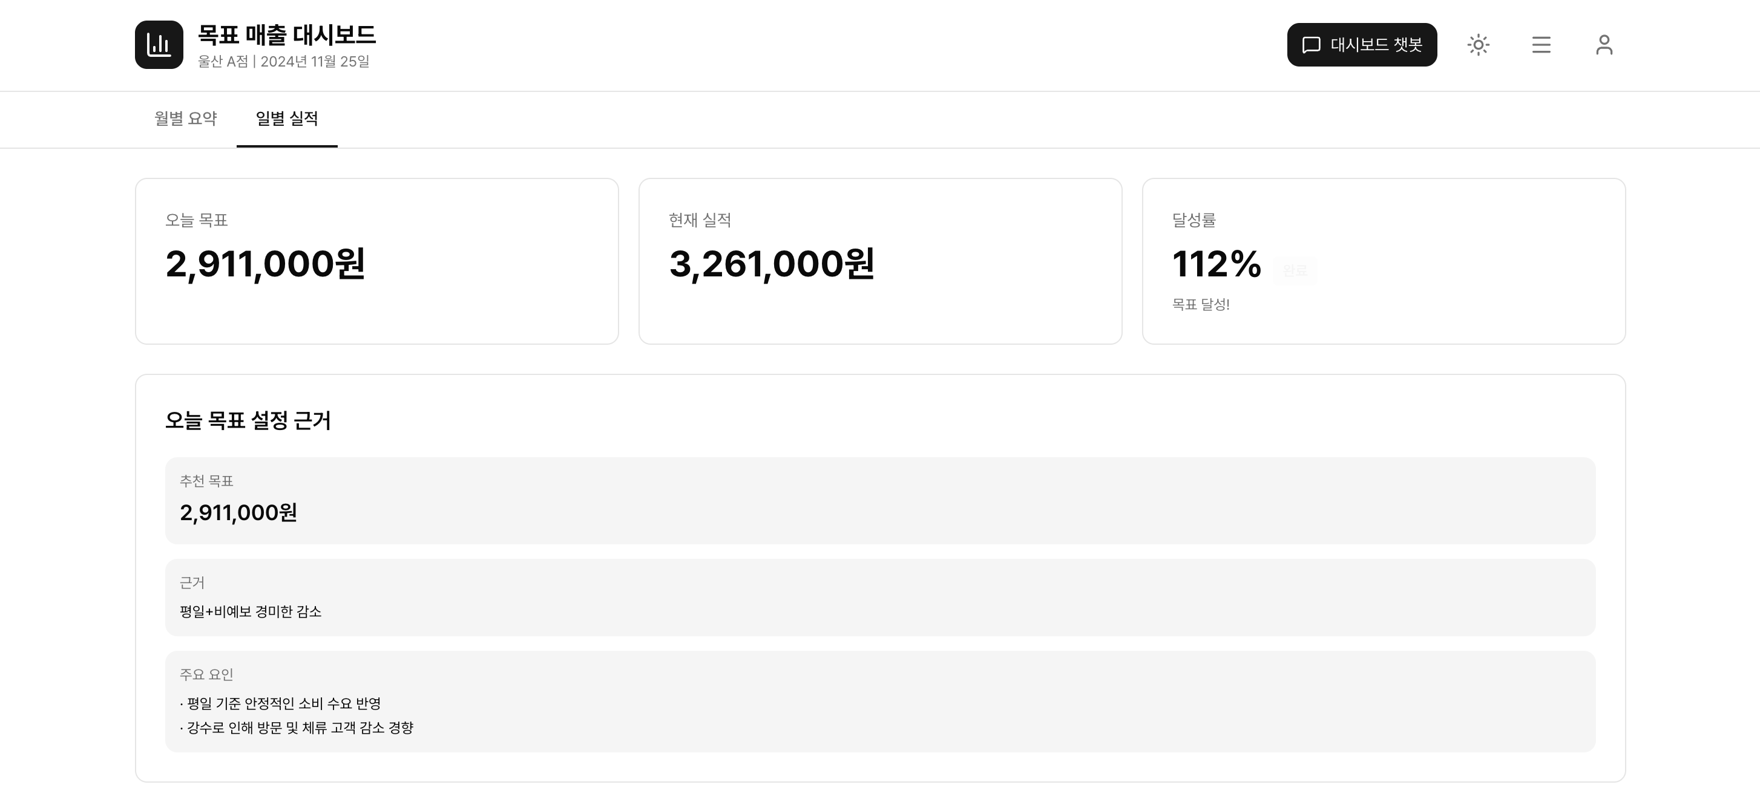Image resolution: width=1760 pixels, height=802 pixels.
Task: Click the bar chart dashboard logo icon
Action: click(159, 45)
